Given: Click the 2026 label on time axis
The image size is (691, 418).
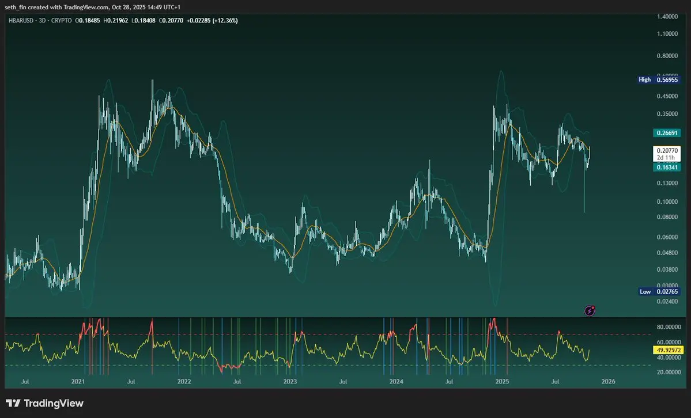Looking at the screenshot, I should point(608,382).
